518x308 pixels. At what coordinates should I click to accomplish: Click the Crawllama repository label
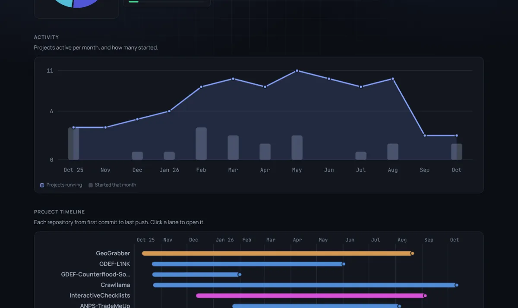point(115,285)
